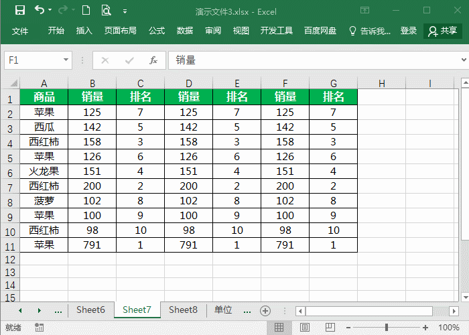Switch to the 视图 ribbon tab

(x=241, y=31)
